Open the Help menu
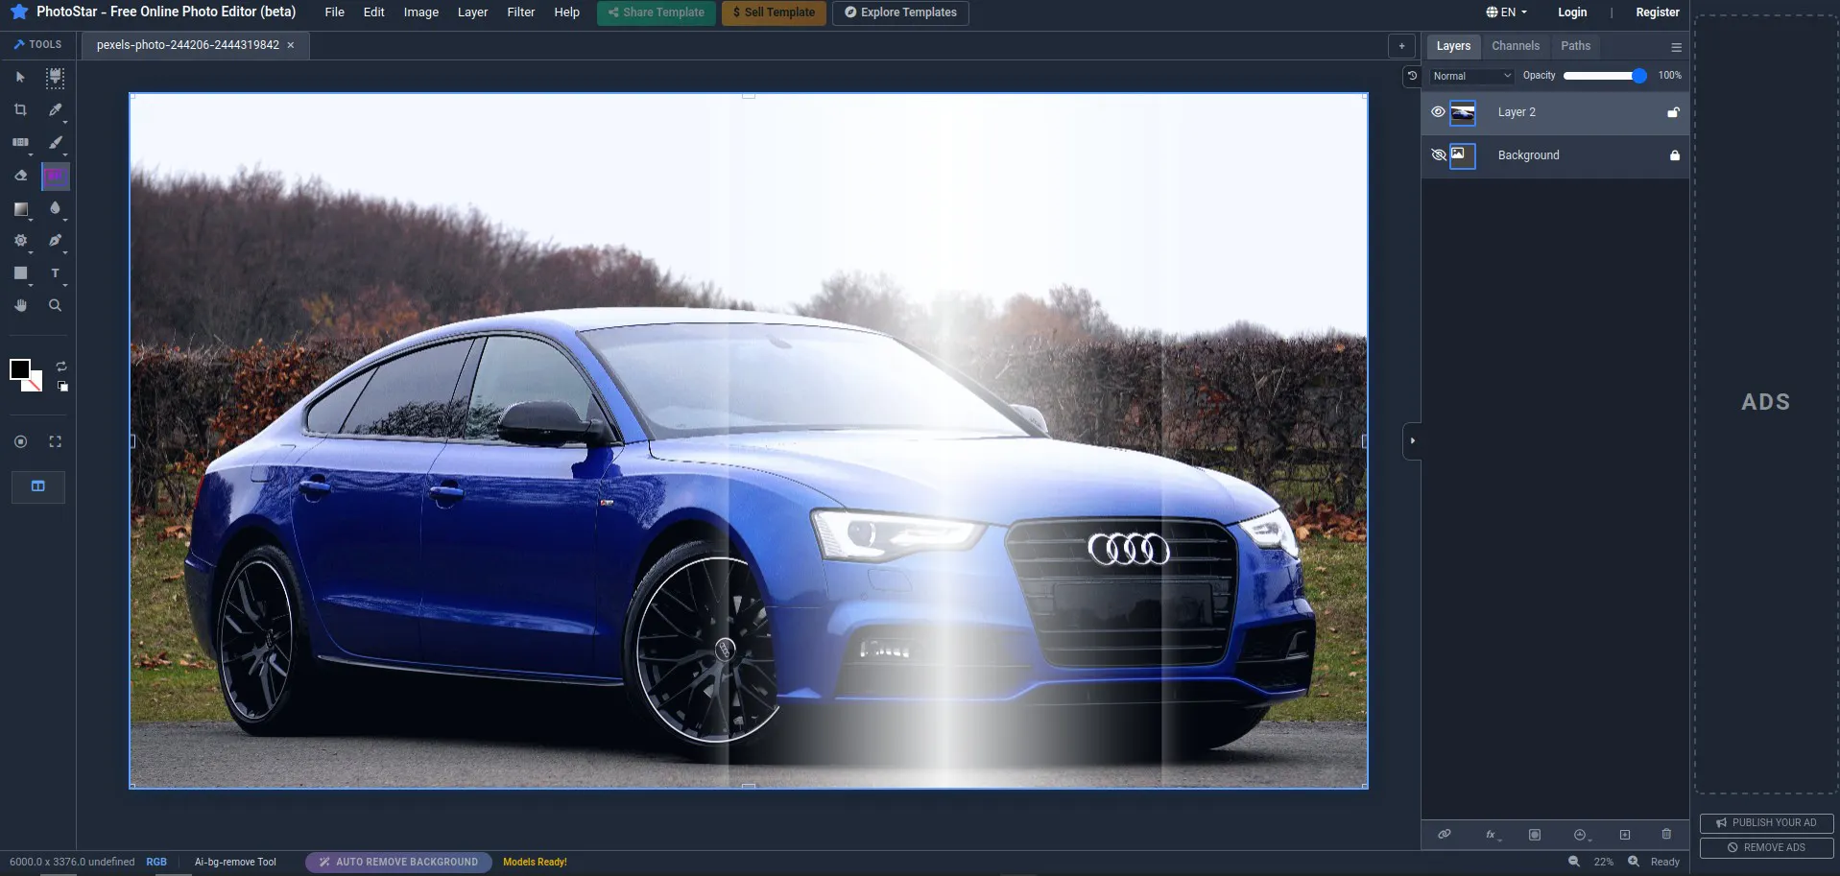This screenshot has width=1840, height=876. [x=567, y=12]
